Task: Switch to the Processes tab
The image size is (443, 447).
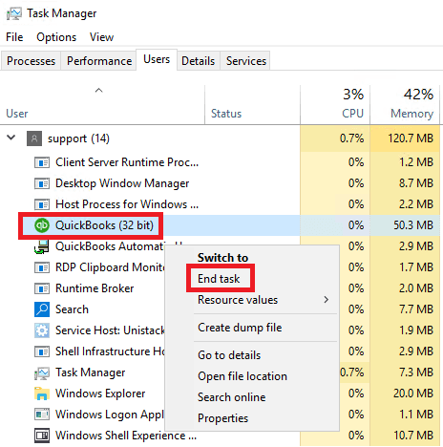Action: [31, 61]
